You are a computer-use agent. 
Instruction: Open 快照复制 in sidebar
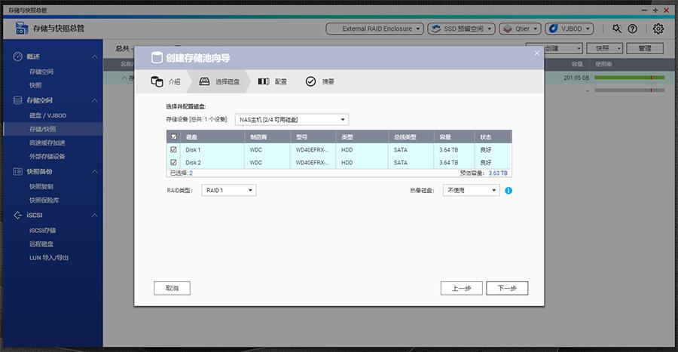click(41, 186)
